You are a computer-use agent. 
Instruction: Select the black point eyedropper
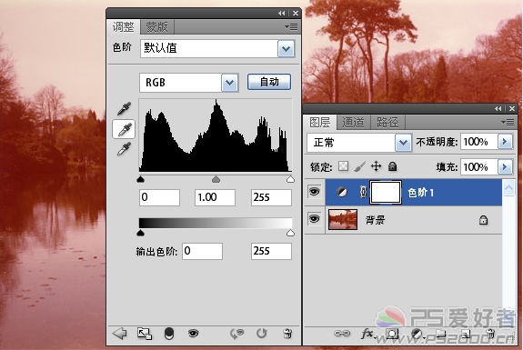click(124, 109)
